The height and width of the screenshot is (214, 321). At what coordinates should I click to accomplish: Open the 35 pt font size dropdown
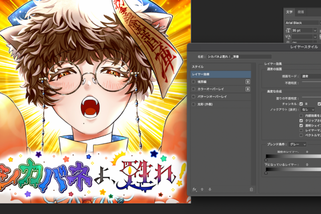click(315, 30)
